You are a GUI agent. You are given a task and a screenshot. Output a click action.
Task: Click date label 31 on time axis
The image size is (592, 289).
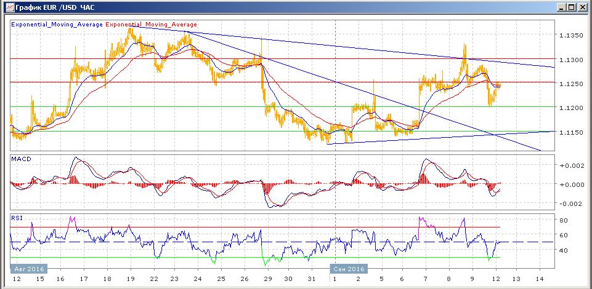click(x=312, y=279)
